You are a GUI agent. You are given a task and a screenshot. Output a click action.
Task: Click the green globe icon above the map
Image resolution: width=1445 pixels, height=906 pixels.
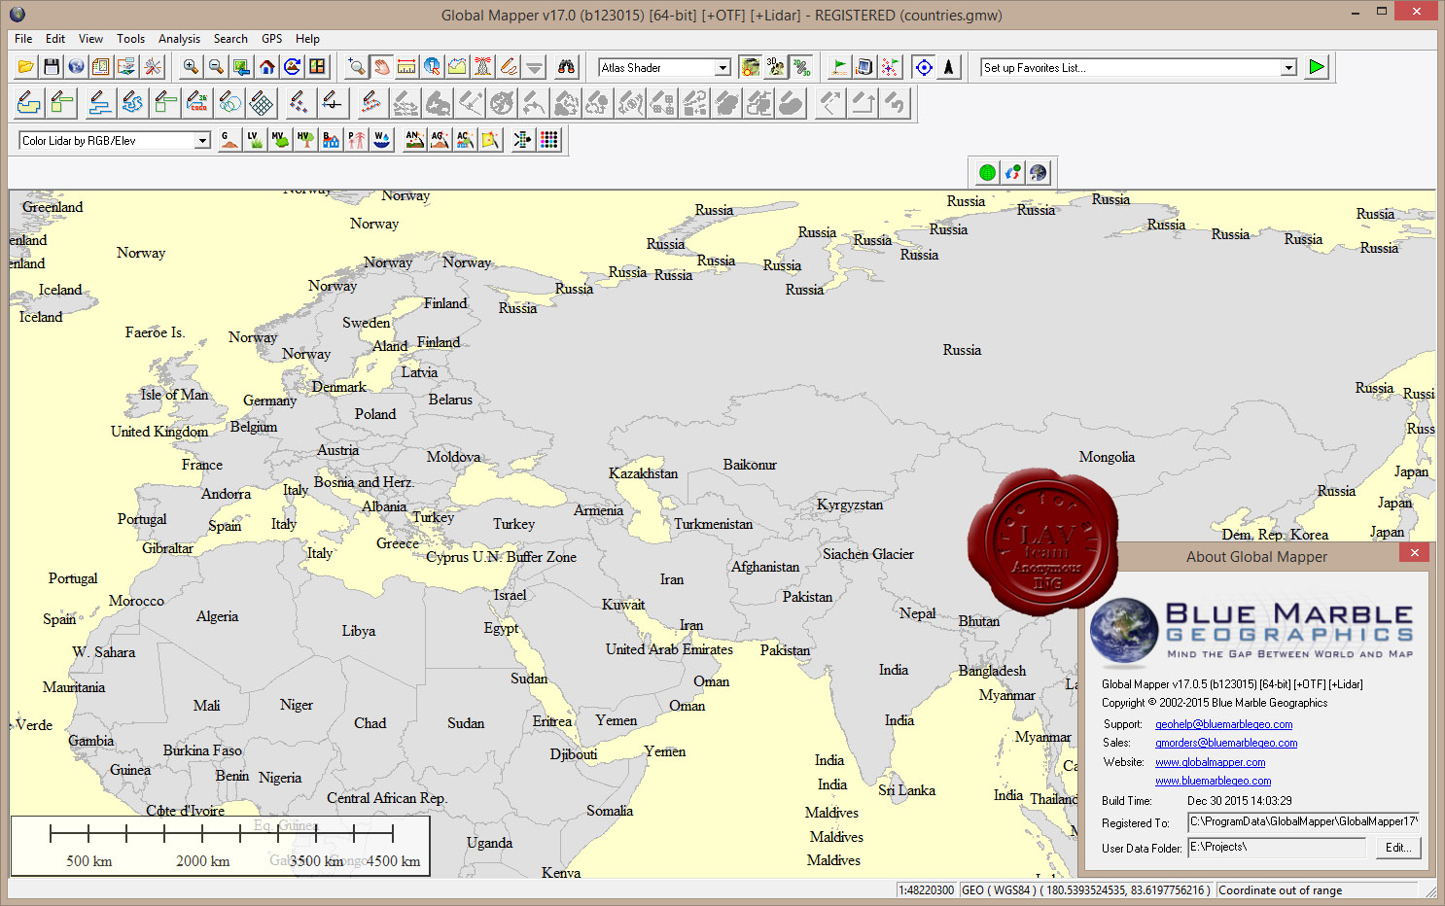point(988,173)
